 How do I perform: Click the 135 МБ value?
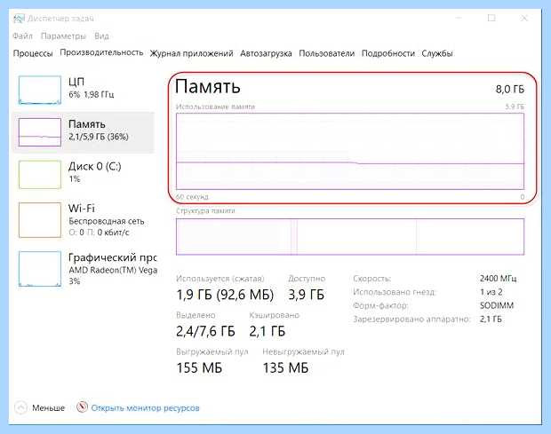click(285, 367)
